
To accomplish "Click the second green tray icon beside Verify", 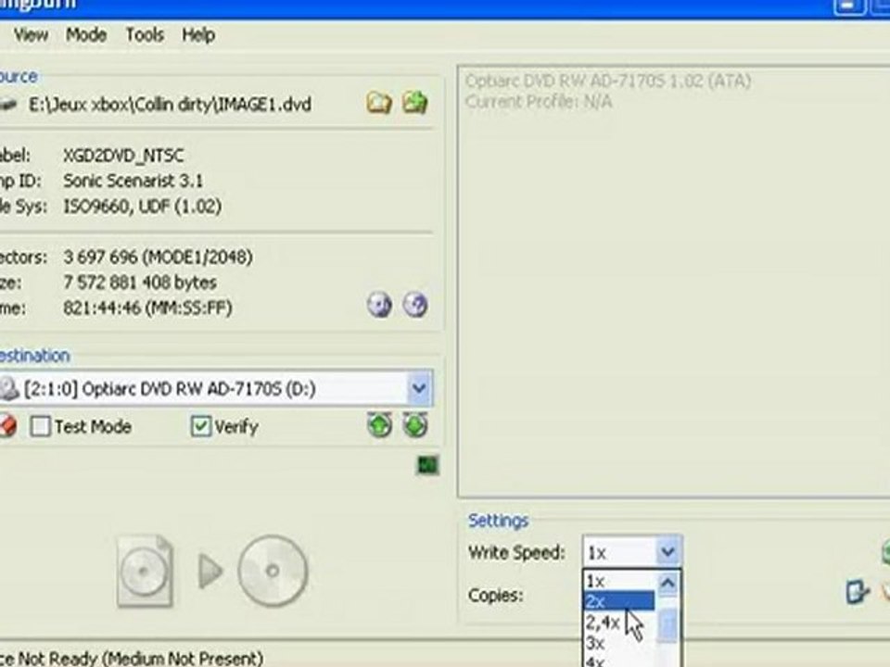I will [415, 425].
